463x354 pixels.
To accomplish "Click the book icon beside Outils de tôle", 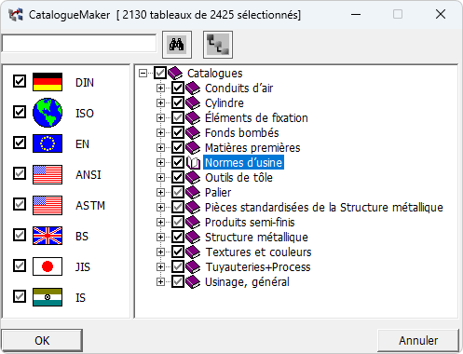I will tap(193, 177).
